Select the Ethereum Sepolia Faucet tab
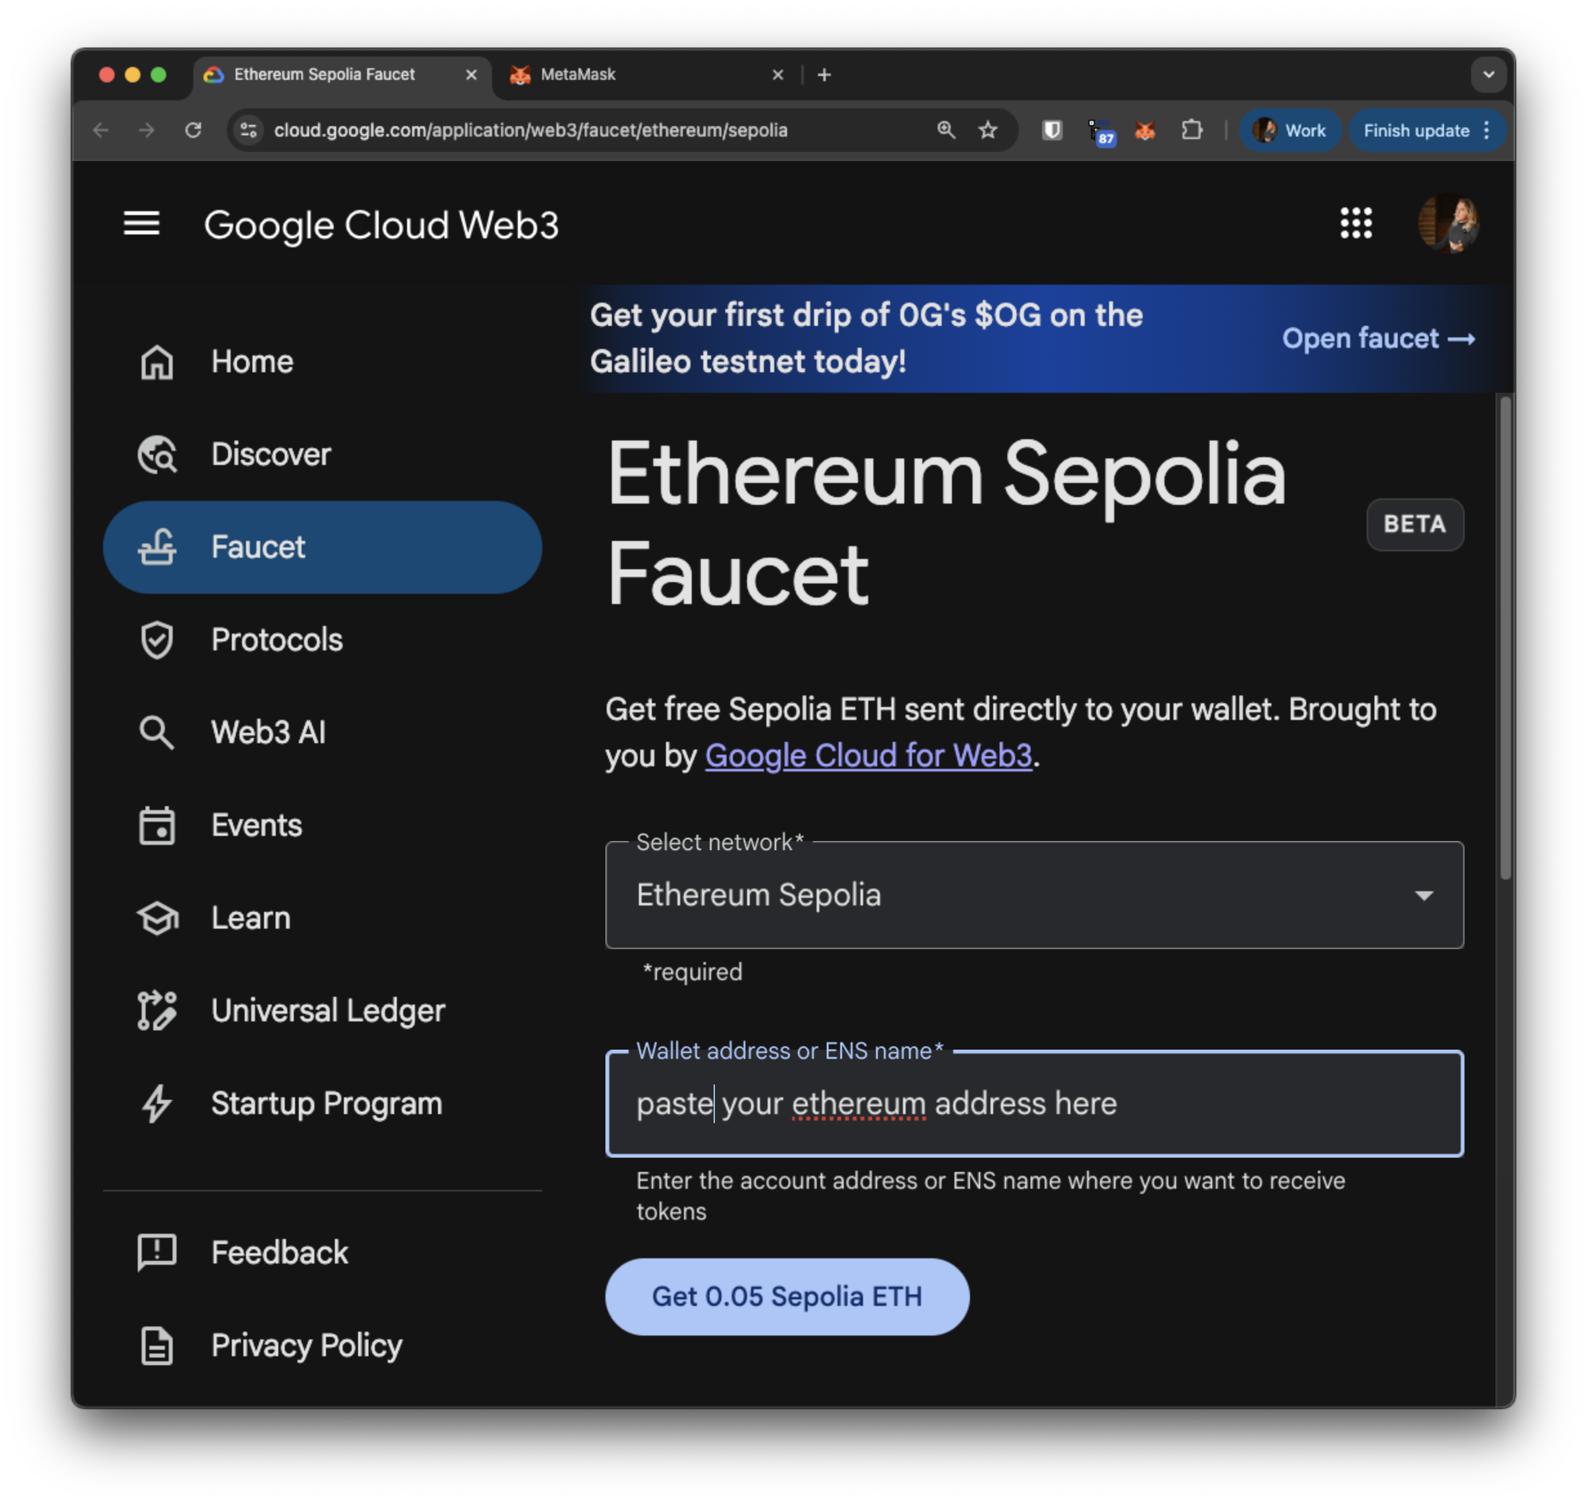 point(324,75)
